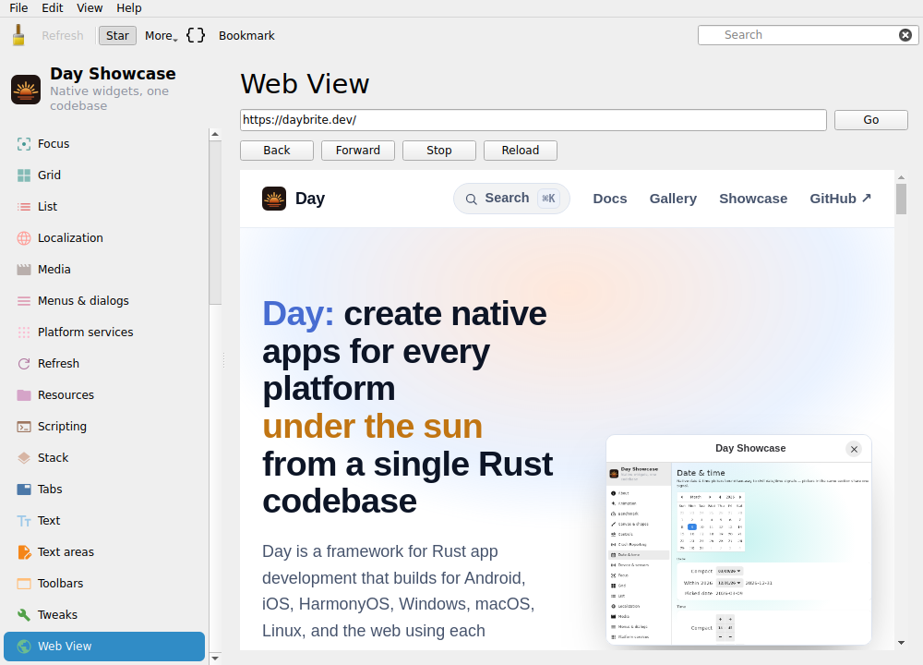Image resolution: width=923 pixels, height=665 pixels.
Task: Click the Stop loading button
Action: pos(439,151)
